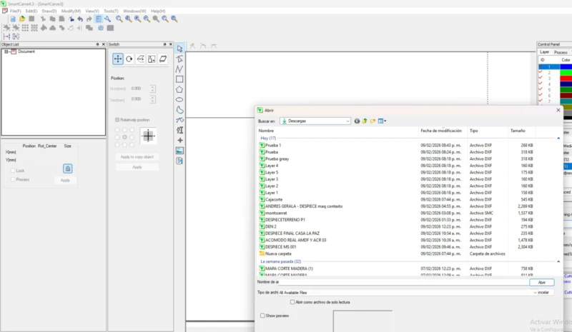572x332 pixels.
Task: Click the blue gear icon in second toolbar row
Action: (x=101, y=28)
